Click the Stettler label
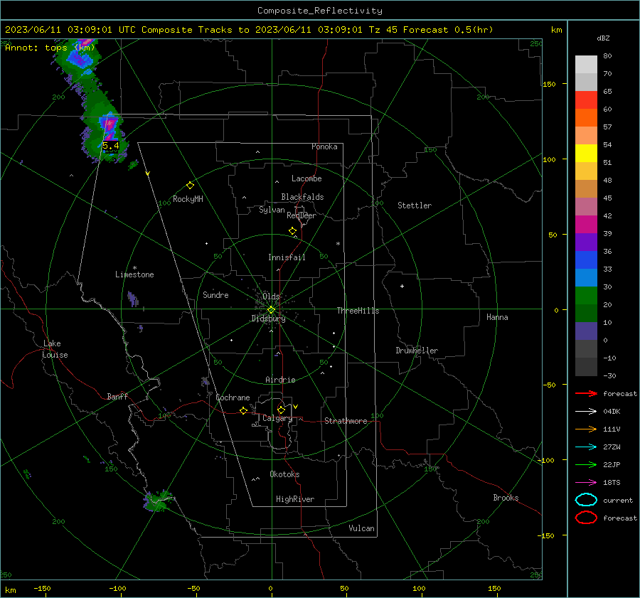Image resolution: width=640 pixels, height=598 pixels. coord(415,205)
